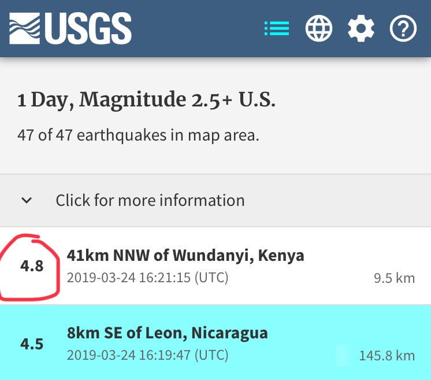Click the 4.5 magnitude value
431x380 pixels.
tap(32, 344)
